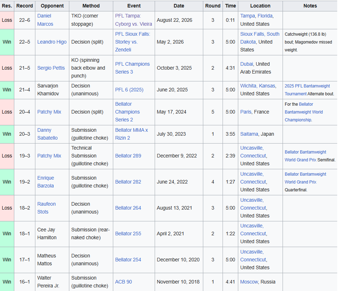Click the Round column header
The image size is (339, 291).
point(213,6)
